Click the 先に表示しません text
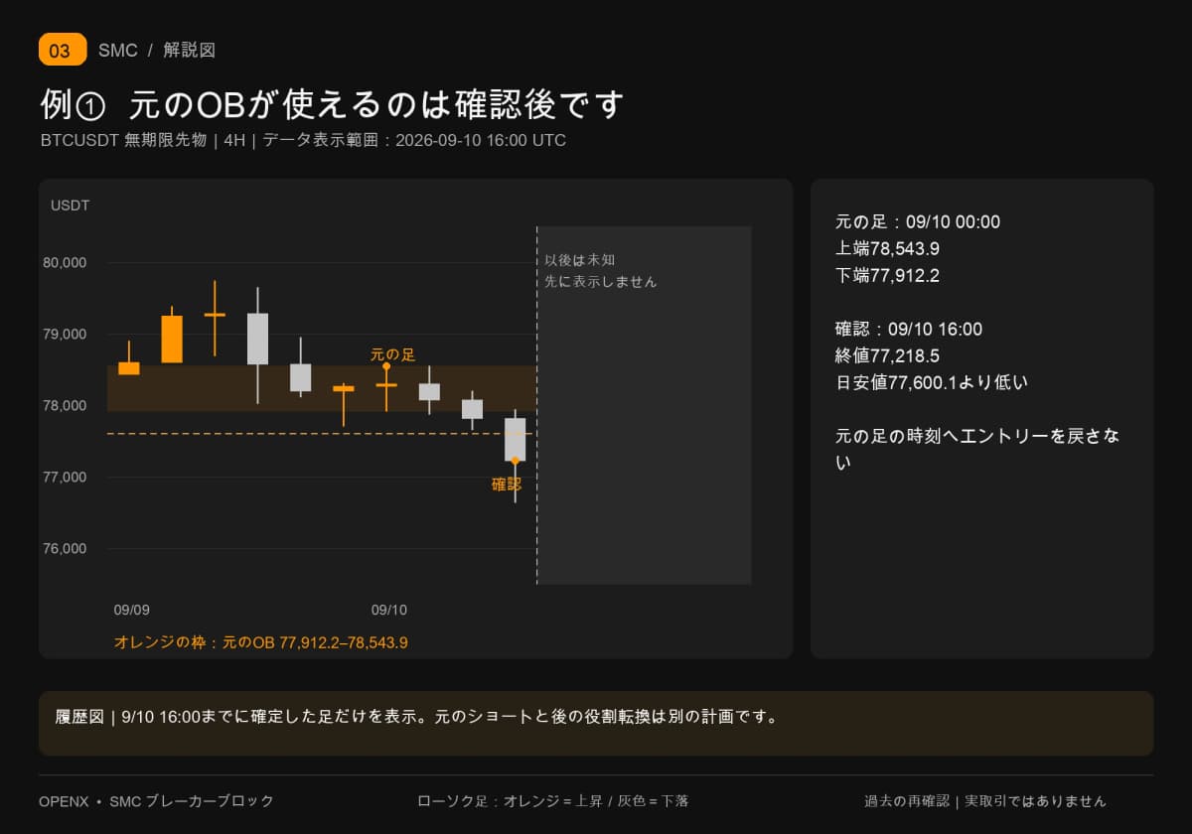Screen dimensions: 1192x834 point(600,281)
